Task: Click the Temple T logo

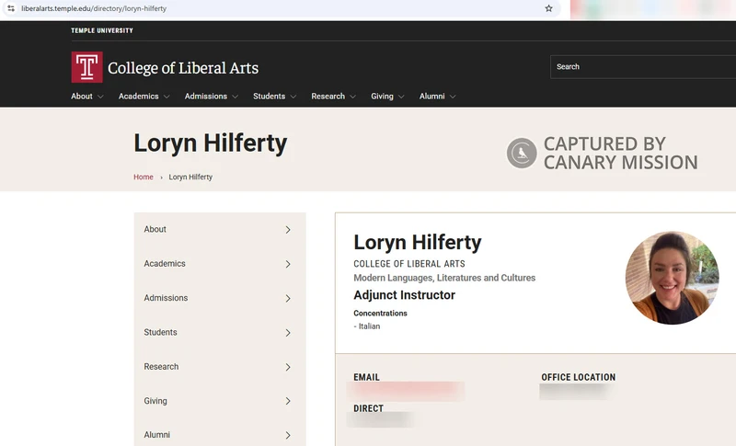Action: coord(86,67)
